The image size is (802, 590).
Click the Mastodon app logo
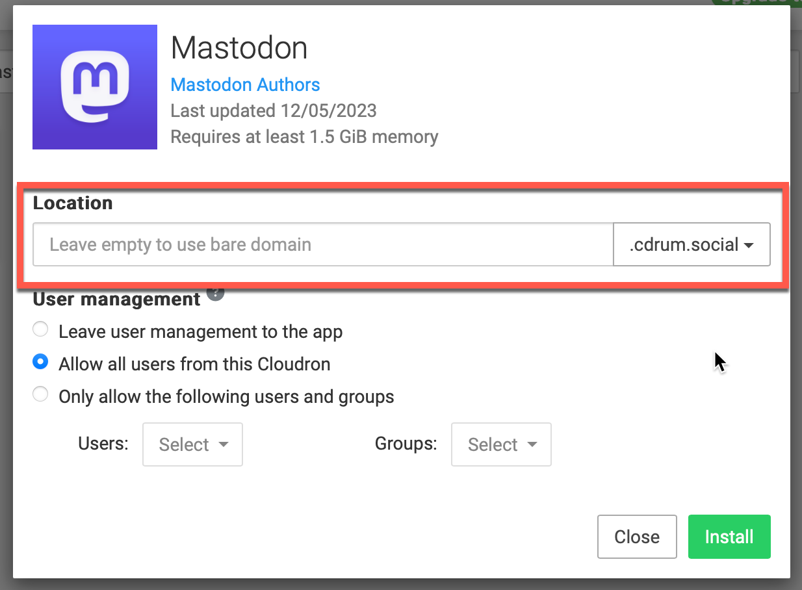(95, 87)
